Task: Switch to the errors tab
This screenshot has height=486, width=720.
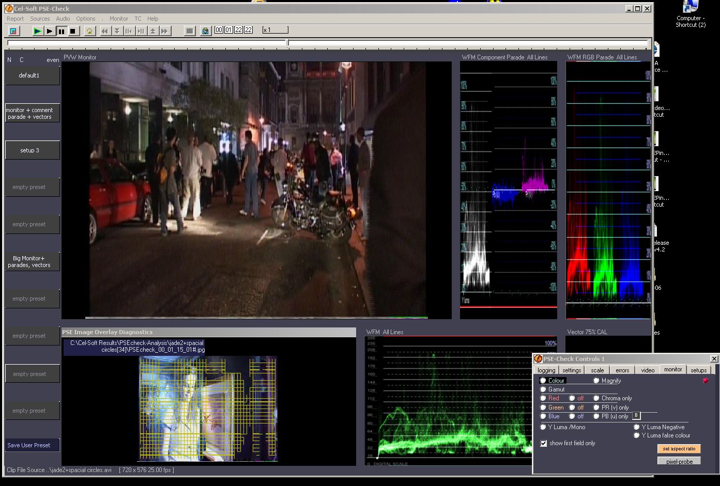Action: 622,370
